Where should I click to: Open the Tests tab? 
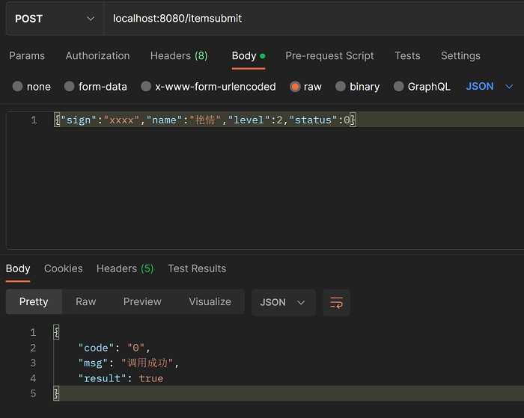click(407, 56)
